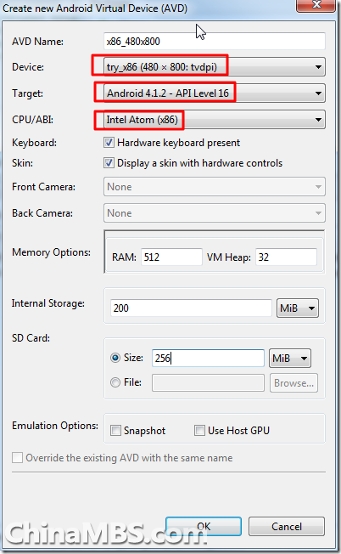Open the Back Camera dropdown
Screen dimensions: 341x554
(x=215, y=213)
